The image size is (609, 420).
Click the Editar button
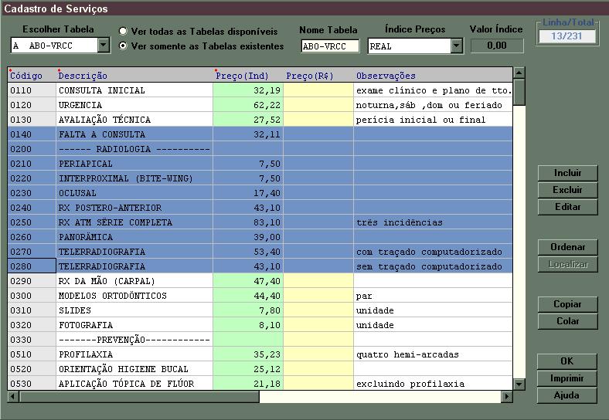(567, 207)
